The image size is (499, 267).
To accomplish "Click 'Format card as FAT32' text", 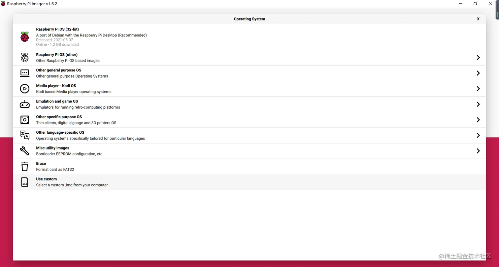I will click(55, 170).
